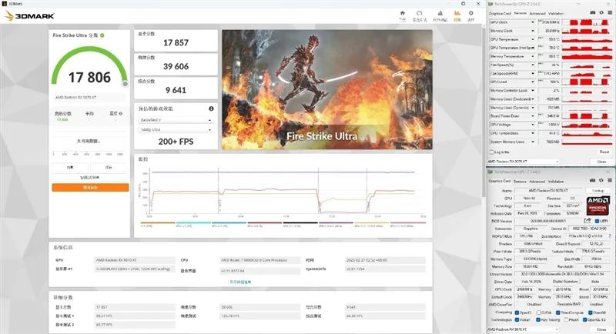Image resolution: width=616 pixels, height=334 pixels.
Task: Click the physics score value 39 606
Action: click(x=176, y=66)
